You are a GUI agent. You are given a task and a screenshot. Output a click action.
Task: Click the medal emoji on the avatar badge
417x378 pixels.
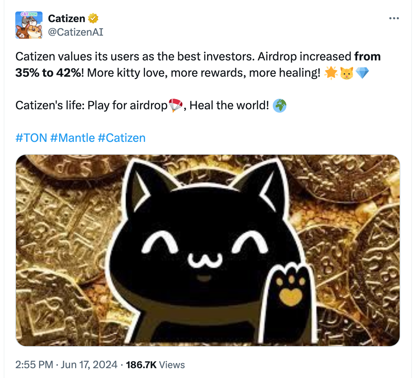tap(93, 18)
